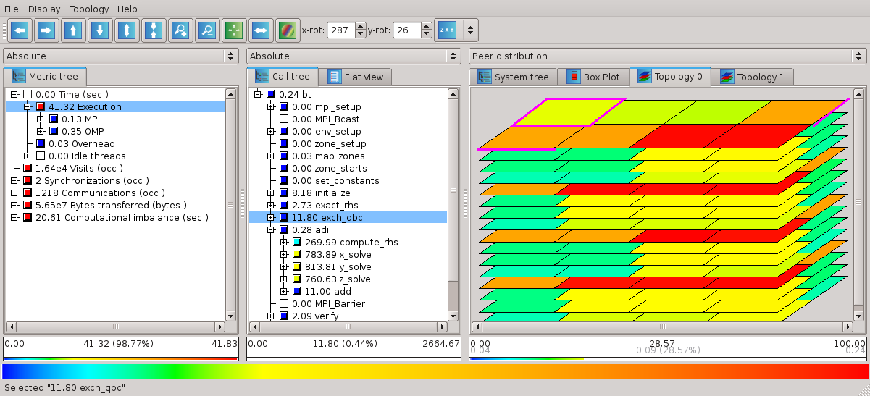870x396 pixels.
Task: Open the topology color settings icon
Action: coord(287,30)
